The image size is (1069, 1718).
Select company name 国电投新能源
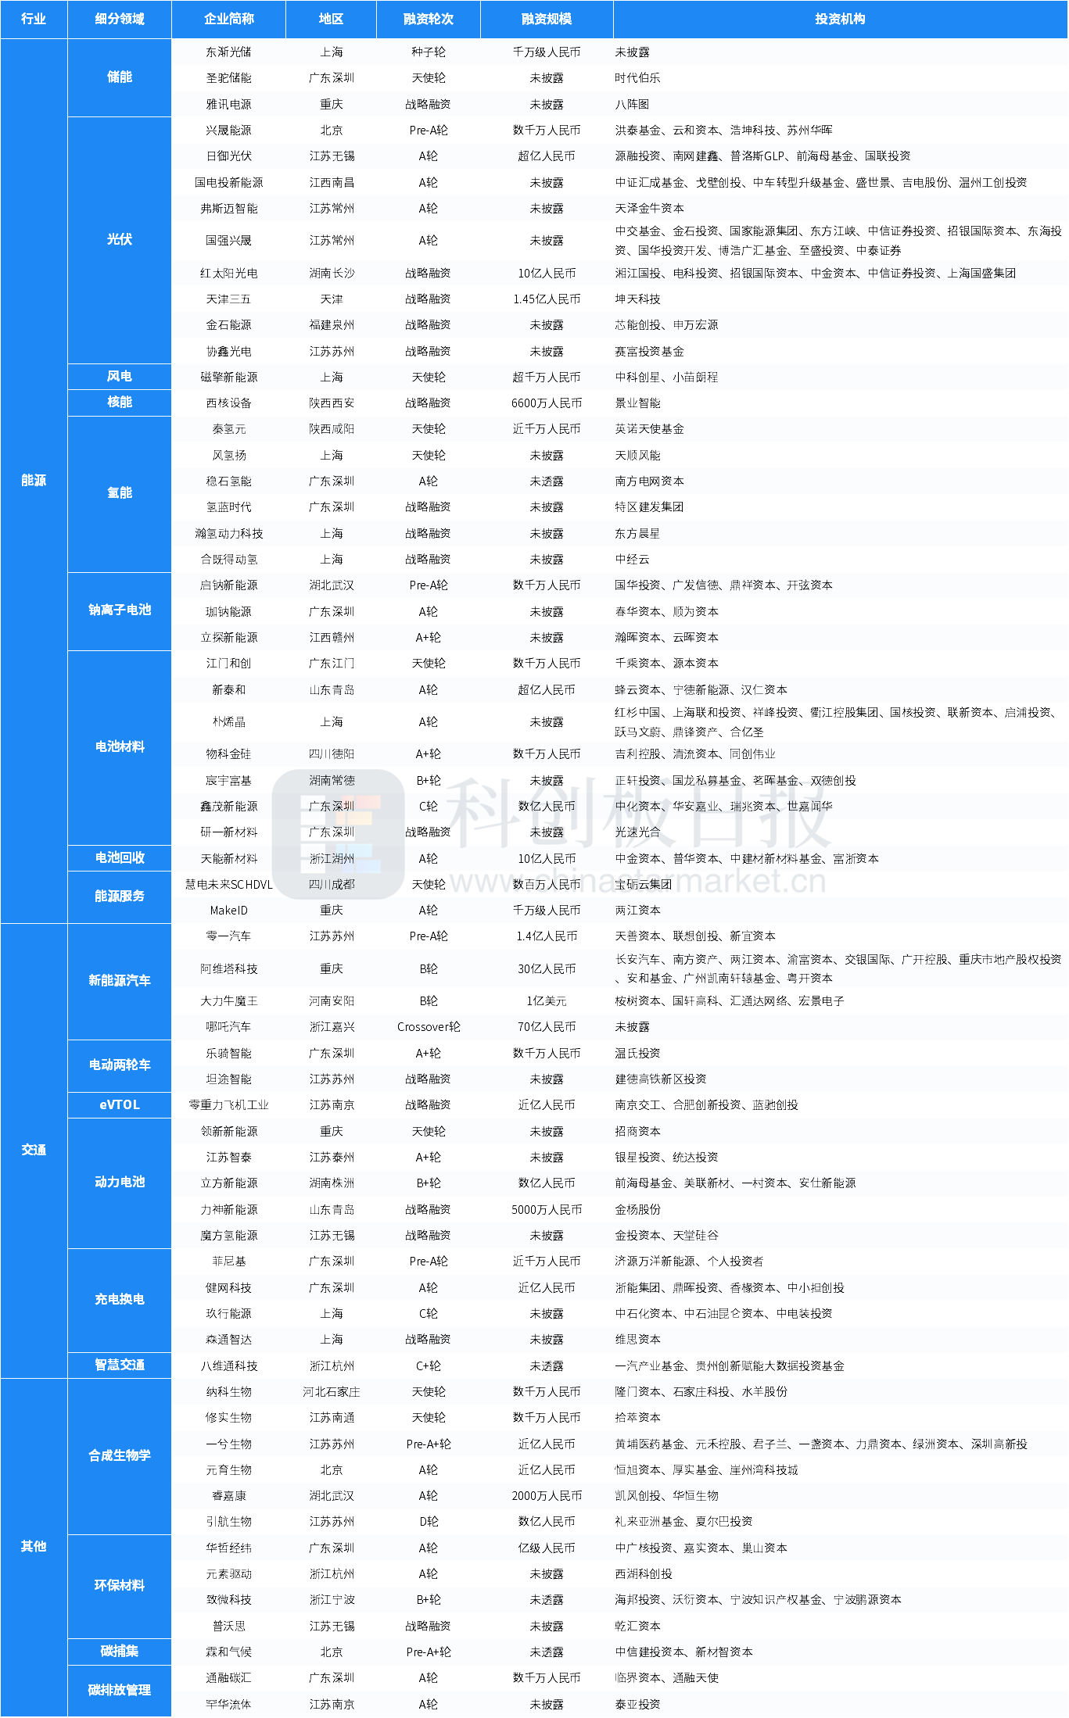tap(229, 183)
